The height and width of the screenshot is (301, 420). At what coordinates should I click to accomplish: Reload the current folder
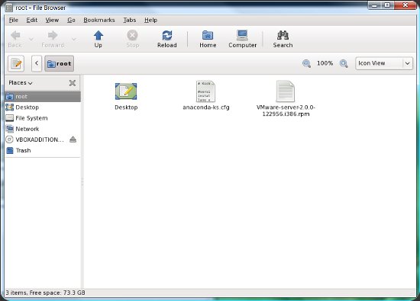point(167,39)
